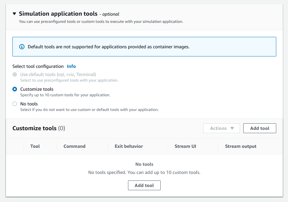Viewport: 288px width, 202px height.
Task: Select the No tools radio button
Action: [x=15, y=104]
